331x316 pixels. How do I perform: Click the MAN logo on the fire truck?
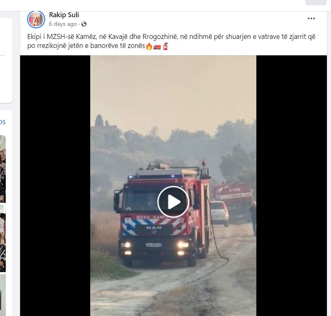coord(154,228)
